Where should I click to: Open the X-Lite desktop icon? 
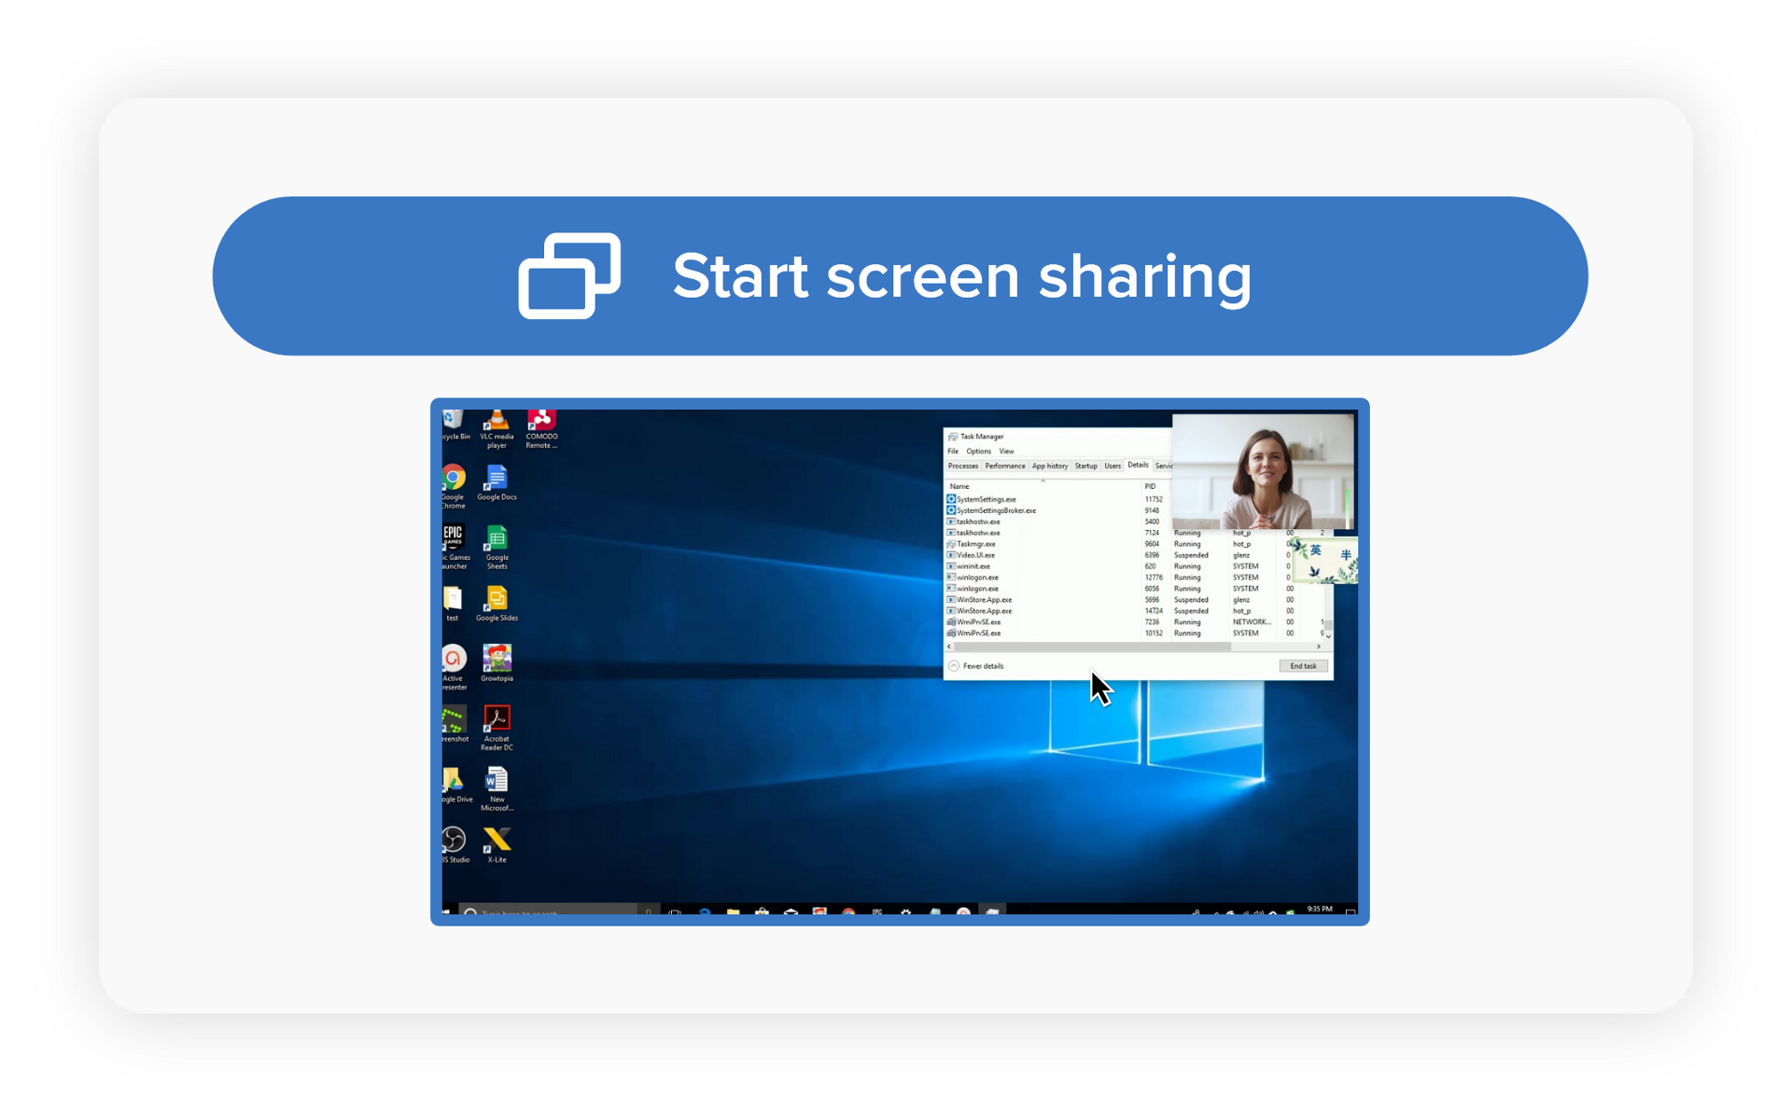point(497,840)
